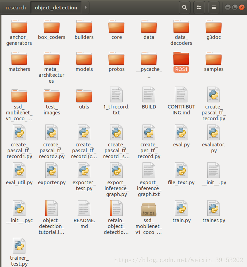The height and width of the screenshot is (267, 247).
Task: Toggle list view with the view button
Action: (x=199, y=8)
